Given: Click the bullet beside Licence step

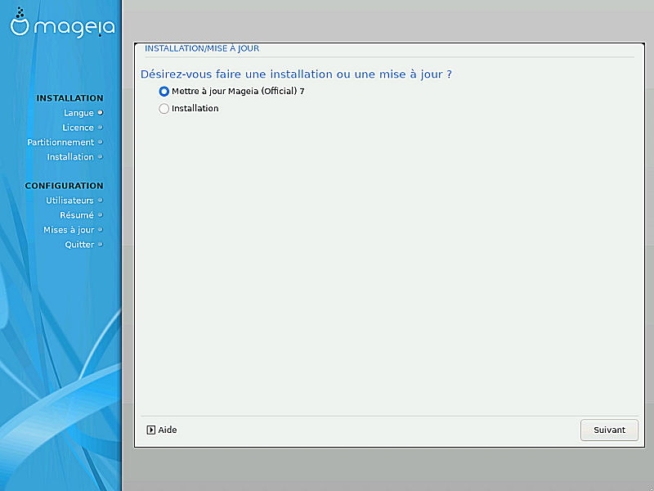Looking at the screenshot, I should pyautogui.click(x=100, y=127).
